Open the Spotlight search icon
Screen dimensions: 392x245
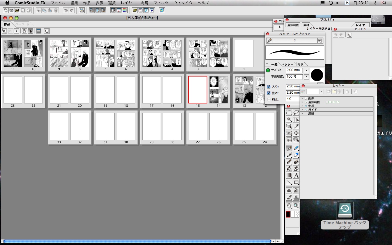click(x=384, y=3)
